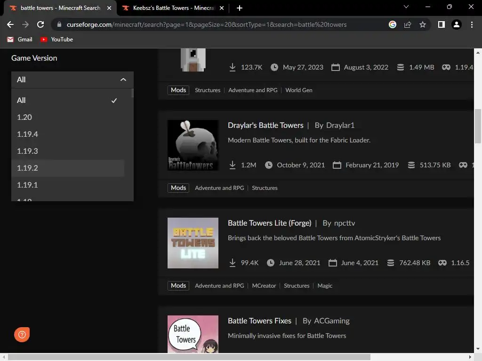
Task: Click Draylar's Battle Towers skull thumbnail
Action: (x=193, y=145)
